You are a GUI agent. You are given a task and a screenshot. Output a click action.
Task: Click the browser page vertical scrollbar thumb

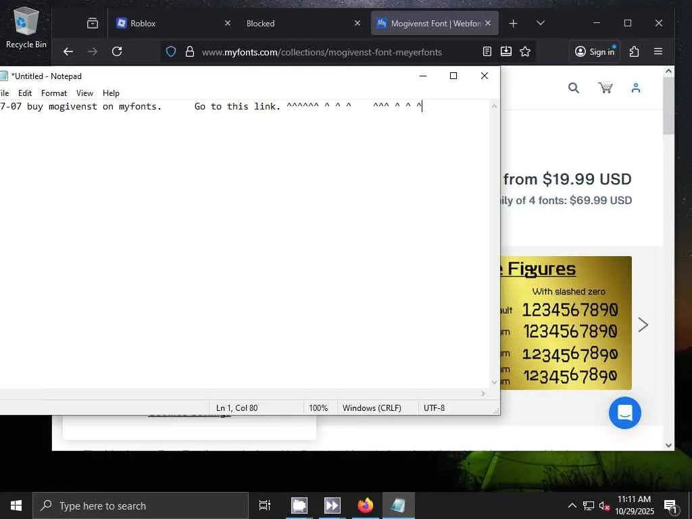pos(668,106)
